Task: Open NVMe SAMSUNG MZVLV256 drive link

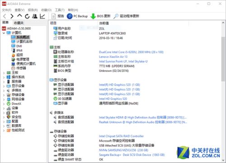Action: click(x=123, y=150)
